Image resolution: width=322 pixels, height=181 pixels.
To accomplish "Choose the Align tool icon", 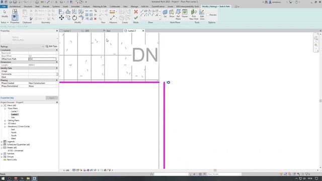I will (61, 12).
